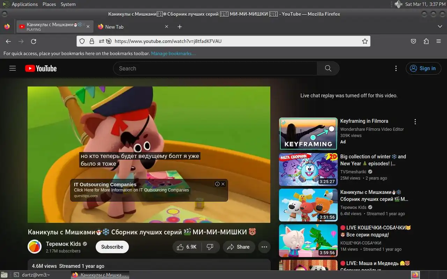
Task: Select the Каникулы с Мишками tab
Action: click(x=55, y=27)
